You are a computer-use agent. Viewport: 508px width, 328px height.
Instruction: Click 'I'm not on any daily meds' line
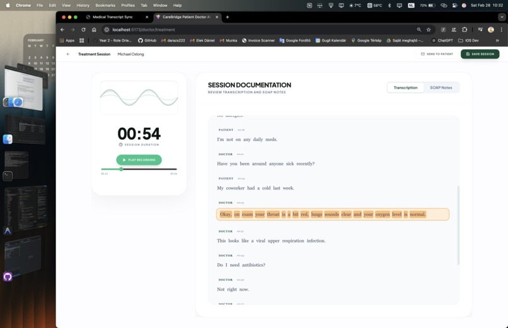tap(247, 139)
